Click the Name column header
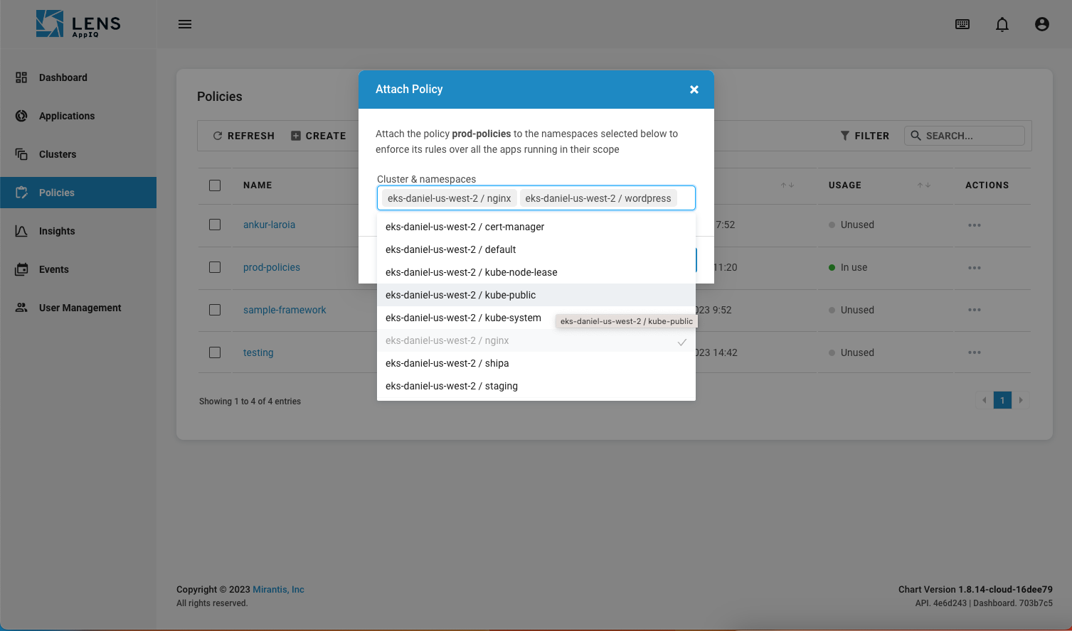Viewport: 1072px width, 631px height. pyautogui.click(x=258, y=185)
